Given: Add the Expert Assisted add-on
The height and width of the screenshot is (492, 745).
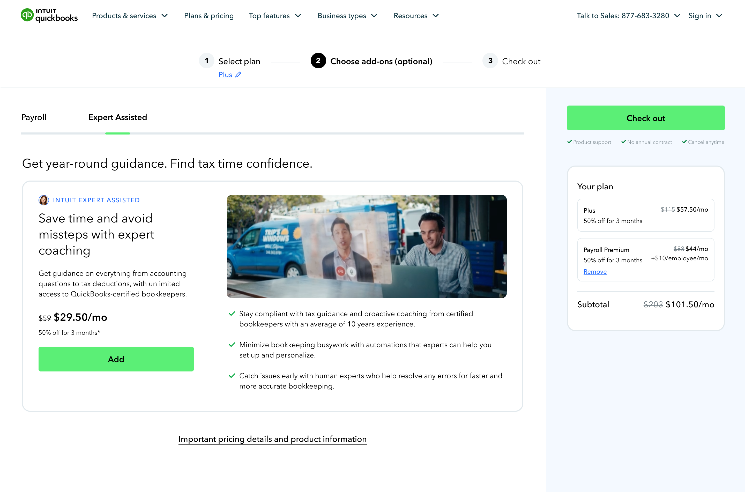Looking at the screenshot, I should (116, 359).
